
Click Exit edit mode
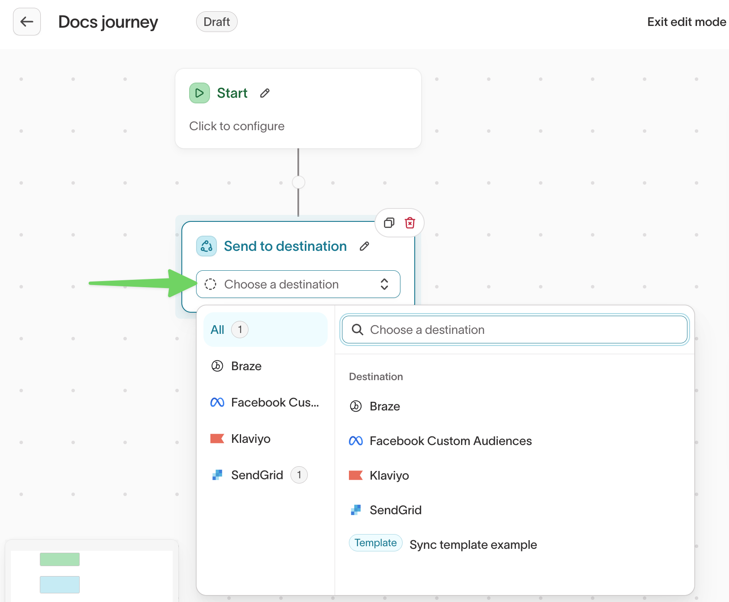(686, 22)
